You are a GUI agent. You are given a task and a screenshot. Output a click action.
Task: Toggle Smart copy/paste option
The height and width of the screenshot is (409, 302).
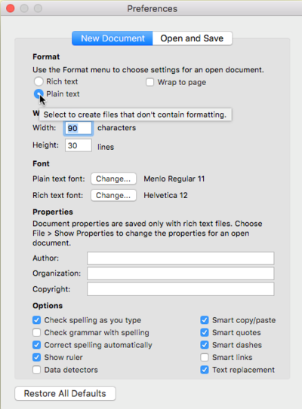(x=205, y=320)
